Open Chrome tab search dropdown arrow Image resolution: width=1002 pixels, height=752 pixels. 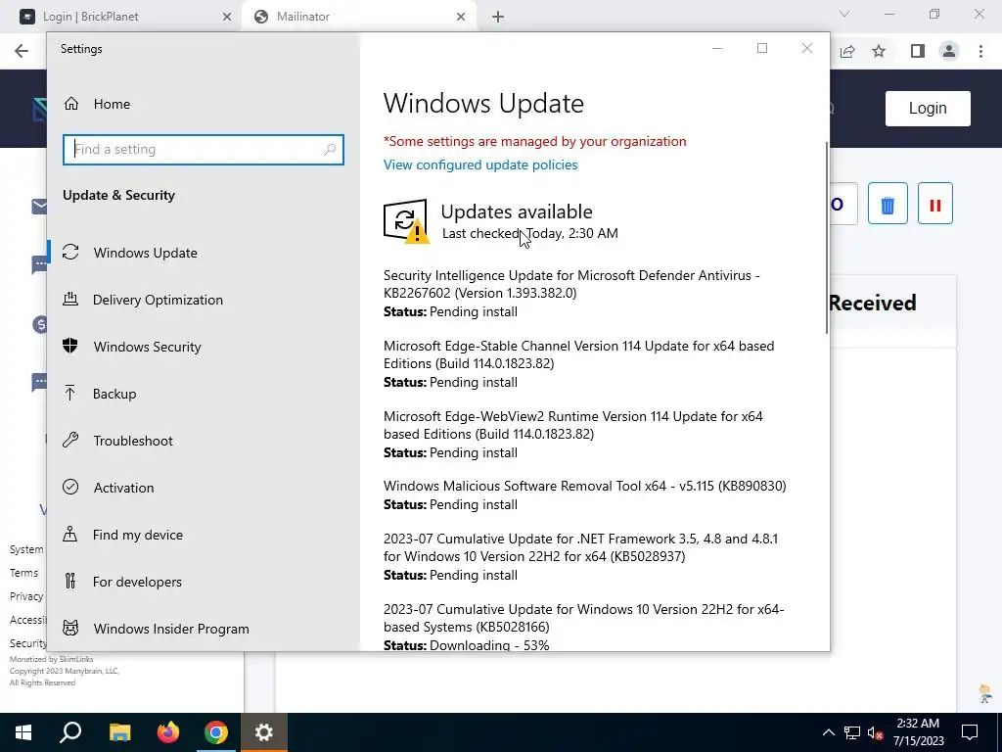844,14
